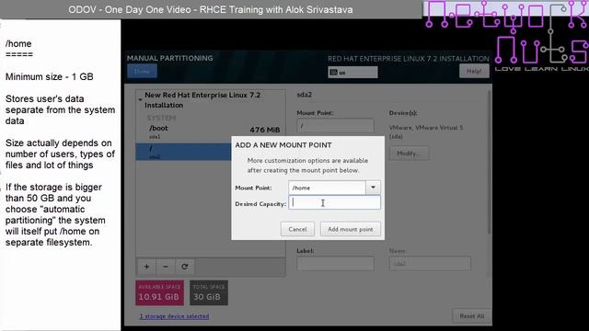Click the Available Space 10.91 GiB box
Screen dimensions: 589x331
pos(159,292)
